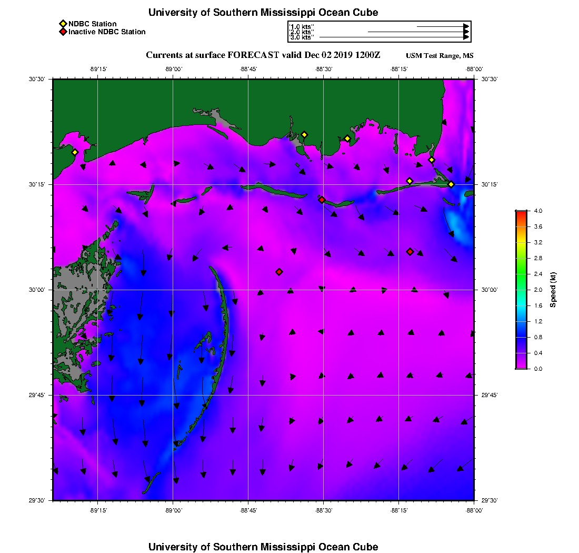Click the 2.0 tick label on color bar

[538, 290]
